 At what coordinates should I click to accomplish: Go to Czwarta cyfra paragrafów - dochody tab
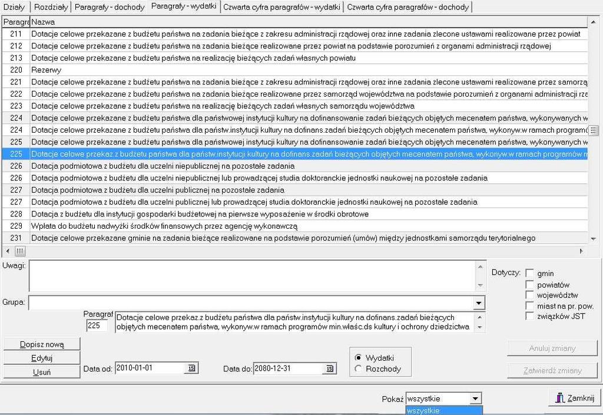(x=408, y=7)
